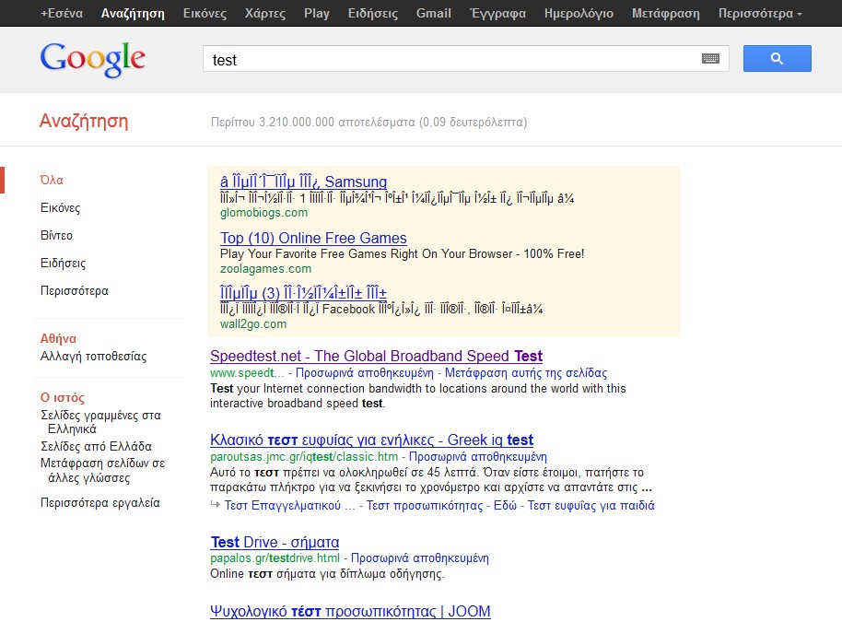Click the Εδώ sitelink
Screen dimensions: 842x622
(506, 506)
